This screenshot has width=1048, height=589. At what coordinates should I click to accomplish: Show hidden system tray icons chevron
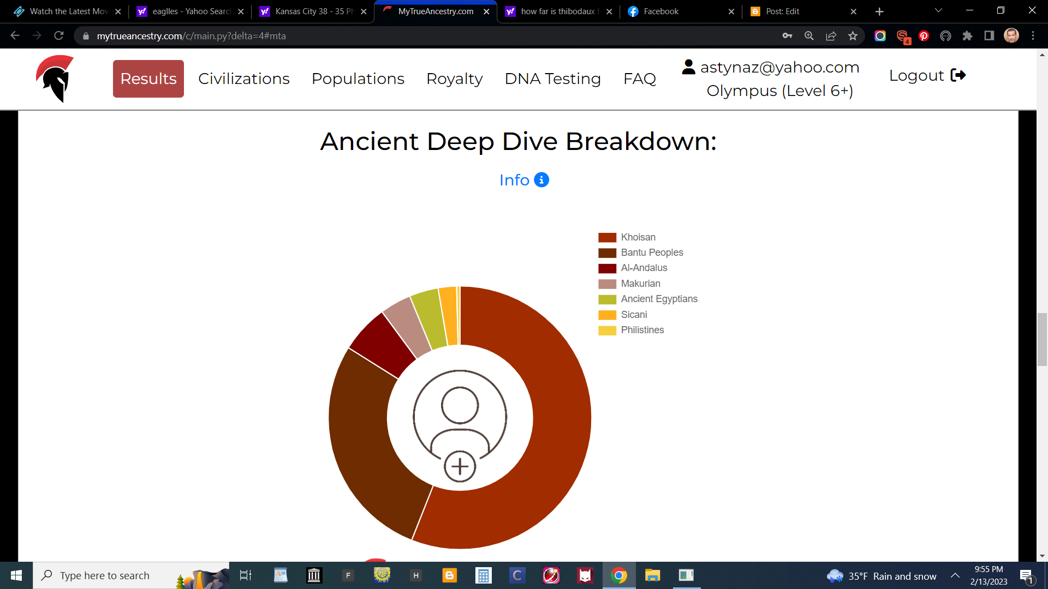point(955,576)
